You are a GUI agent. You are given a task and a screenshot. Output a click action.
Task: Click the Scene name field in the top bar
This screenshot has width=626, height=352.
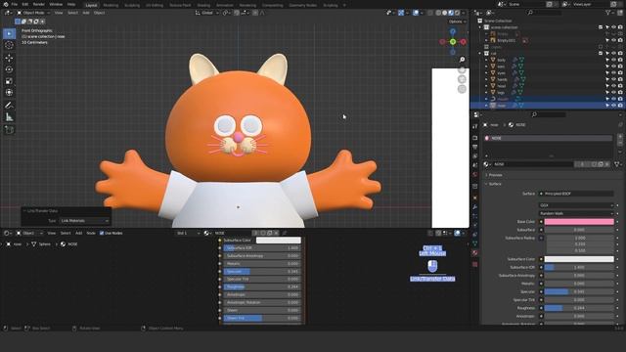525,4
